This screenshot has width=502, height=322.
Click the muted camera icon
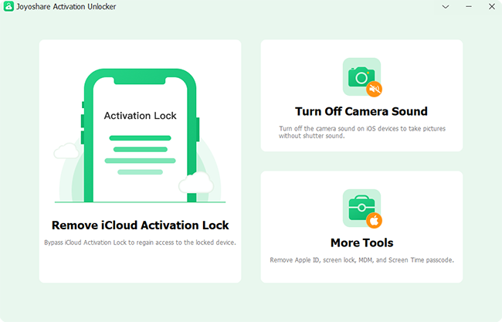click(362, 77)
